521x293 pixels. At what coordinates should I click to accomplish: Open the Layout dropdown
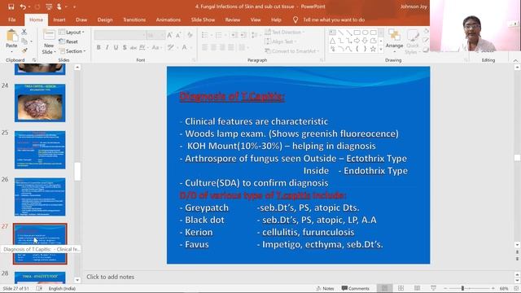72,33
